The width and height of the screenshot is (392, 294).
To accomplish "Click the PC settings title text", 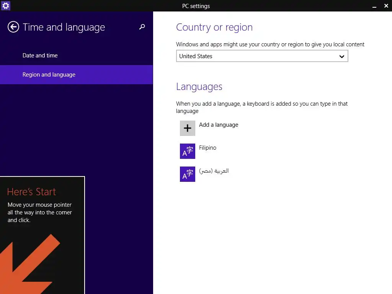I will (x=196, y=6).
